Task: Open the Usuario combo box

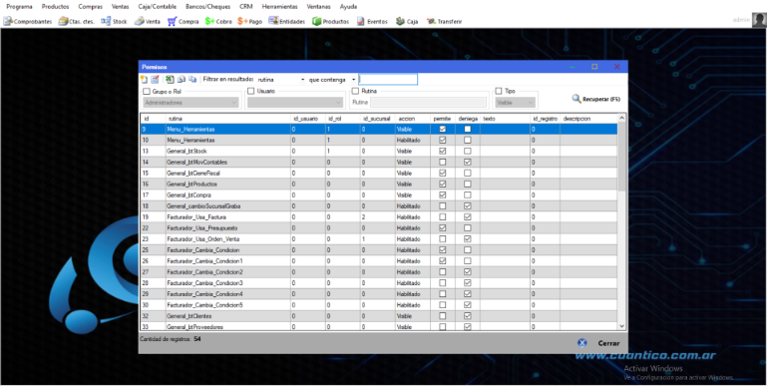Action: 295,103
